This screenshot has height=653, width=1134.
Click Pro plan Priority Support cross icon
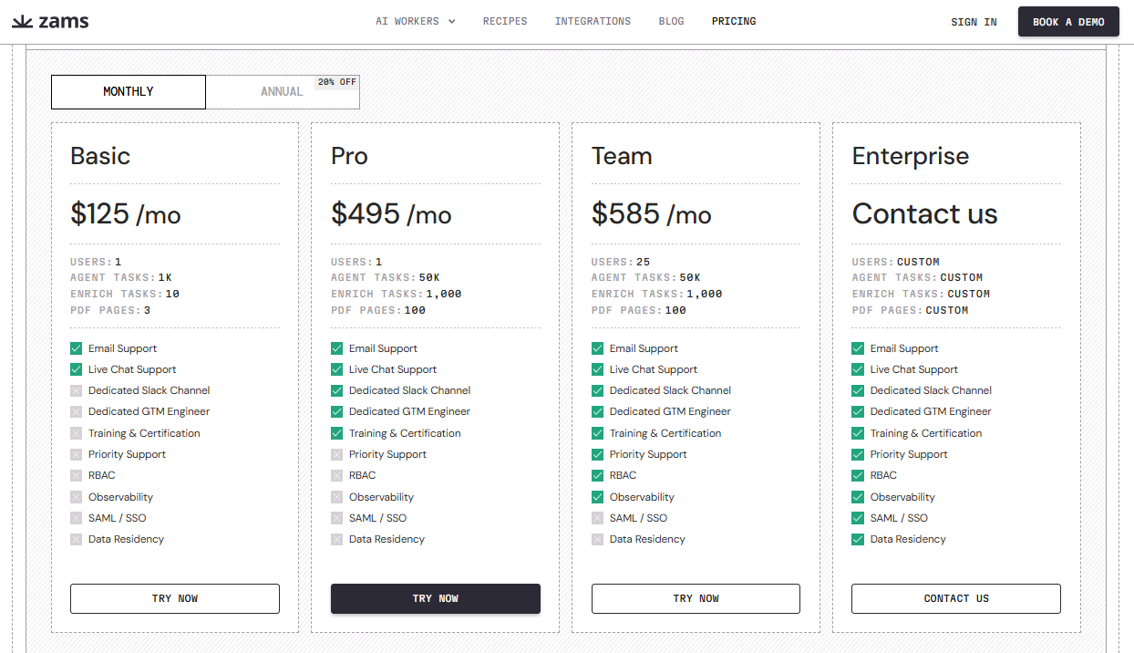click(x=337, y=454)
